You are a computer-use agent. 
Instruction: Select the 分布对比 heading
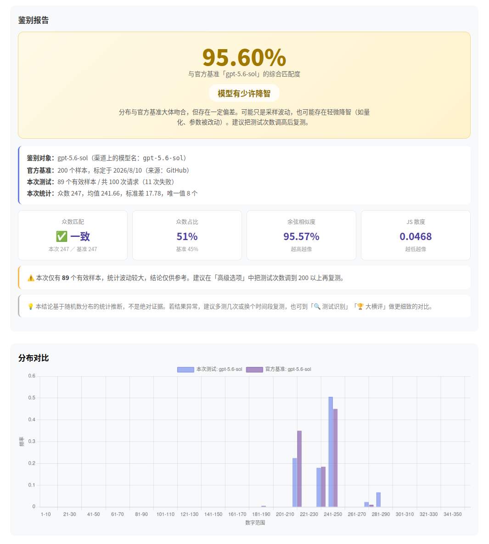[x=34, y=358]
